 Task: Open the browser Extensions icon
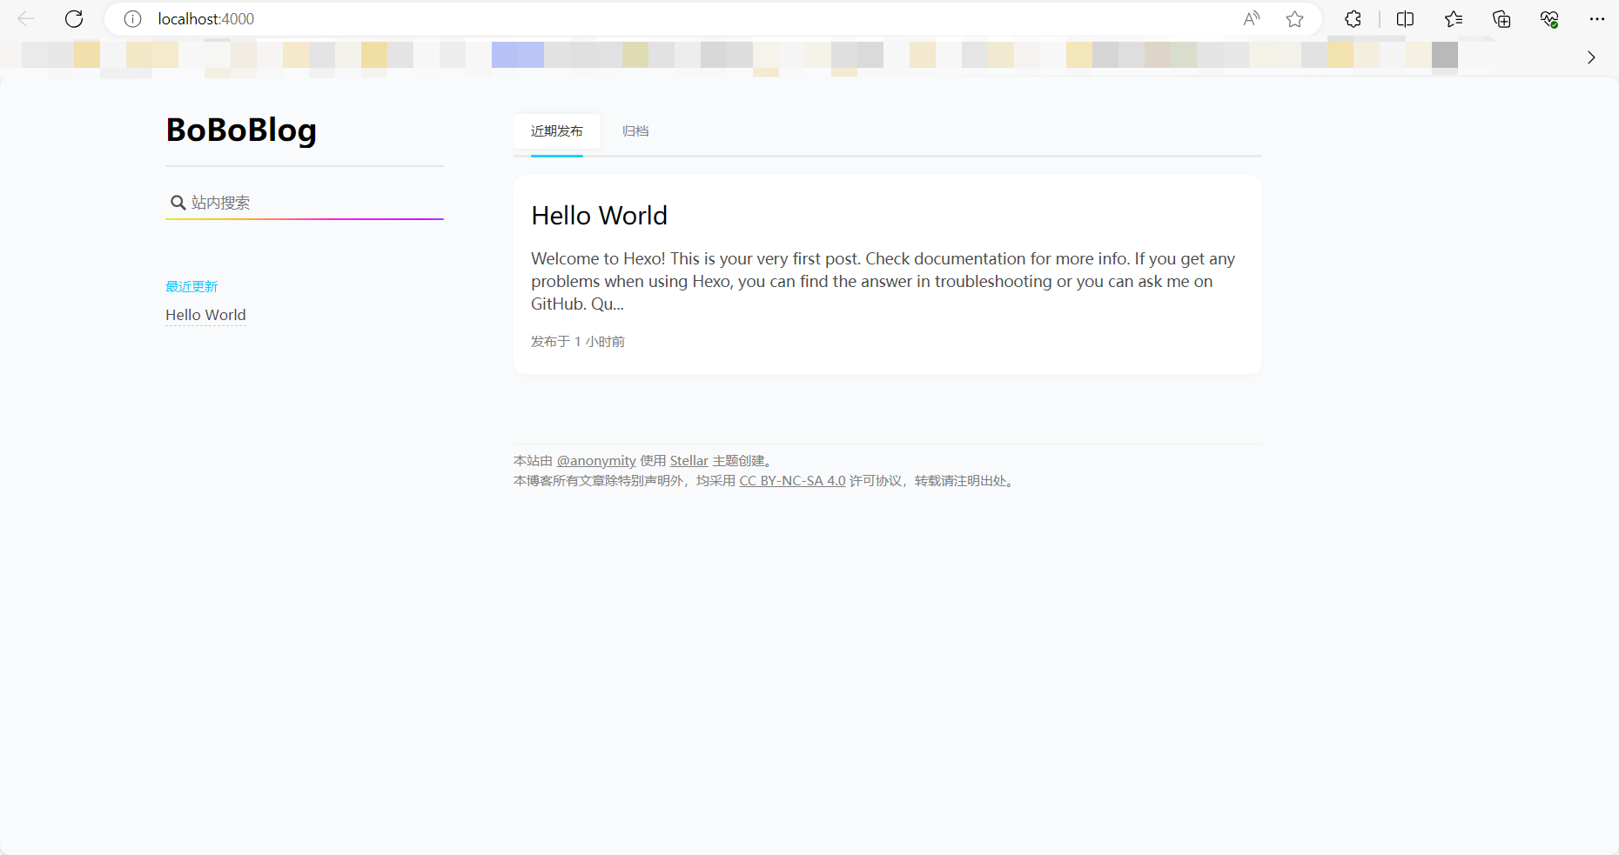(1353, 19)
